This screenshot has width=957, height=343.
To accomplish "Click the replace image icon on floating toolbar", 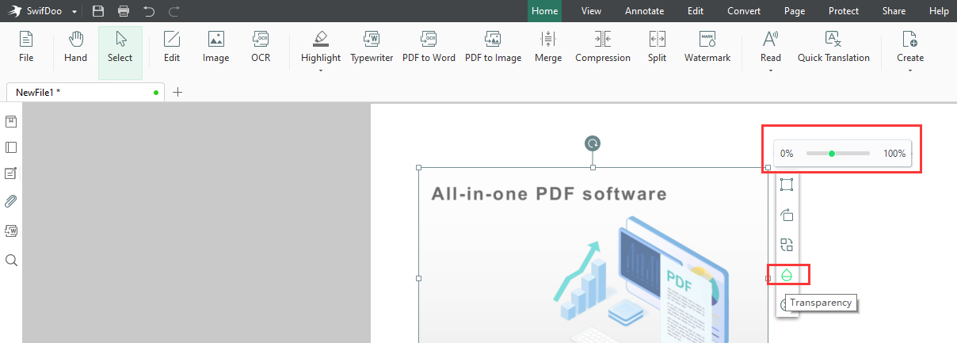I will click(787, 245).
